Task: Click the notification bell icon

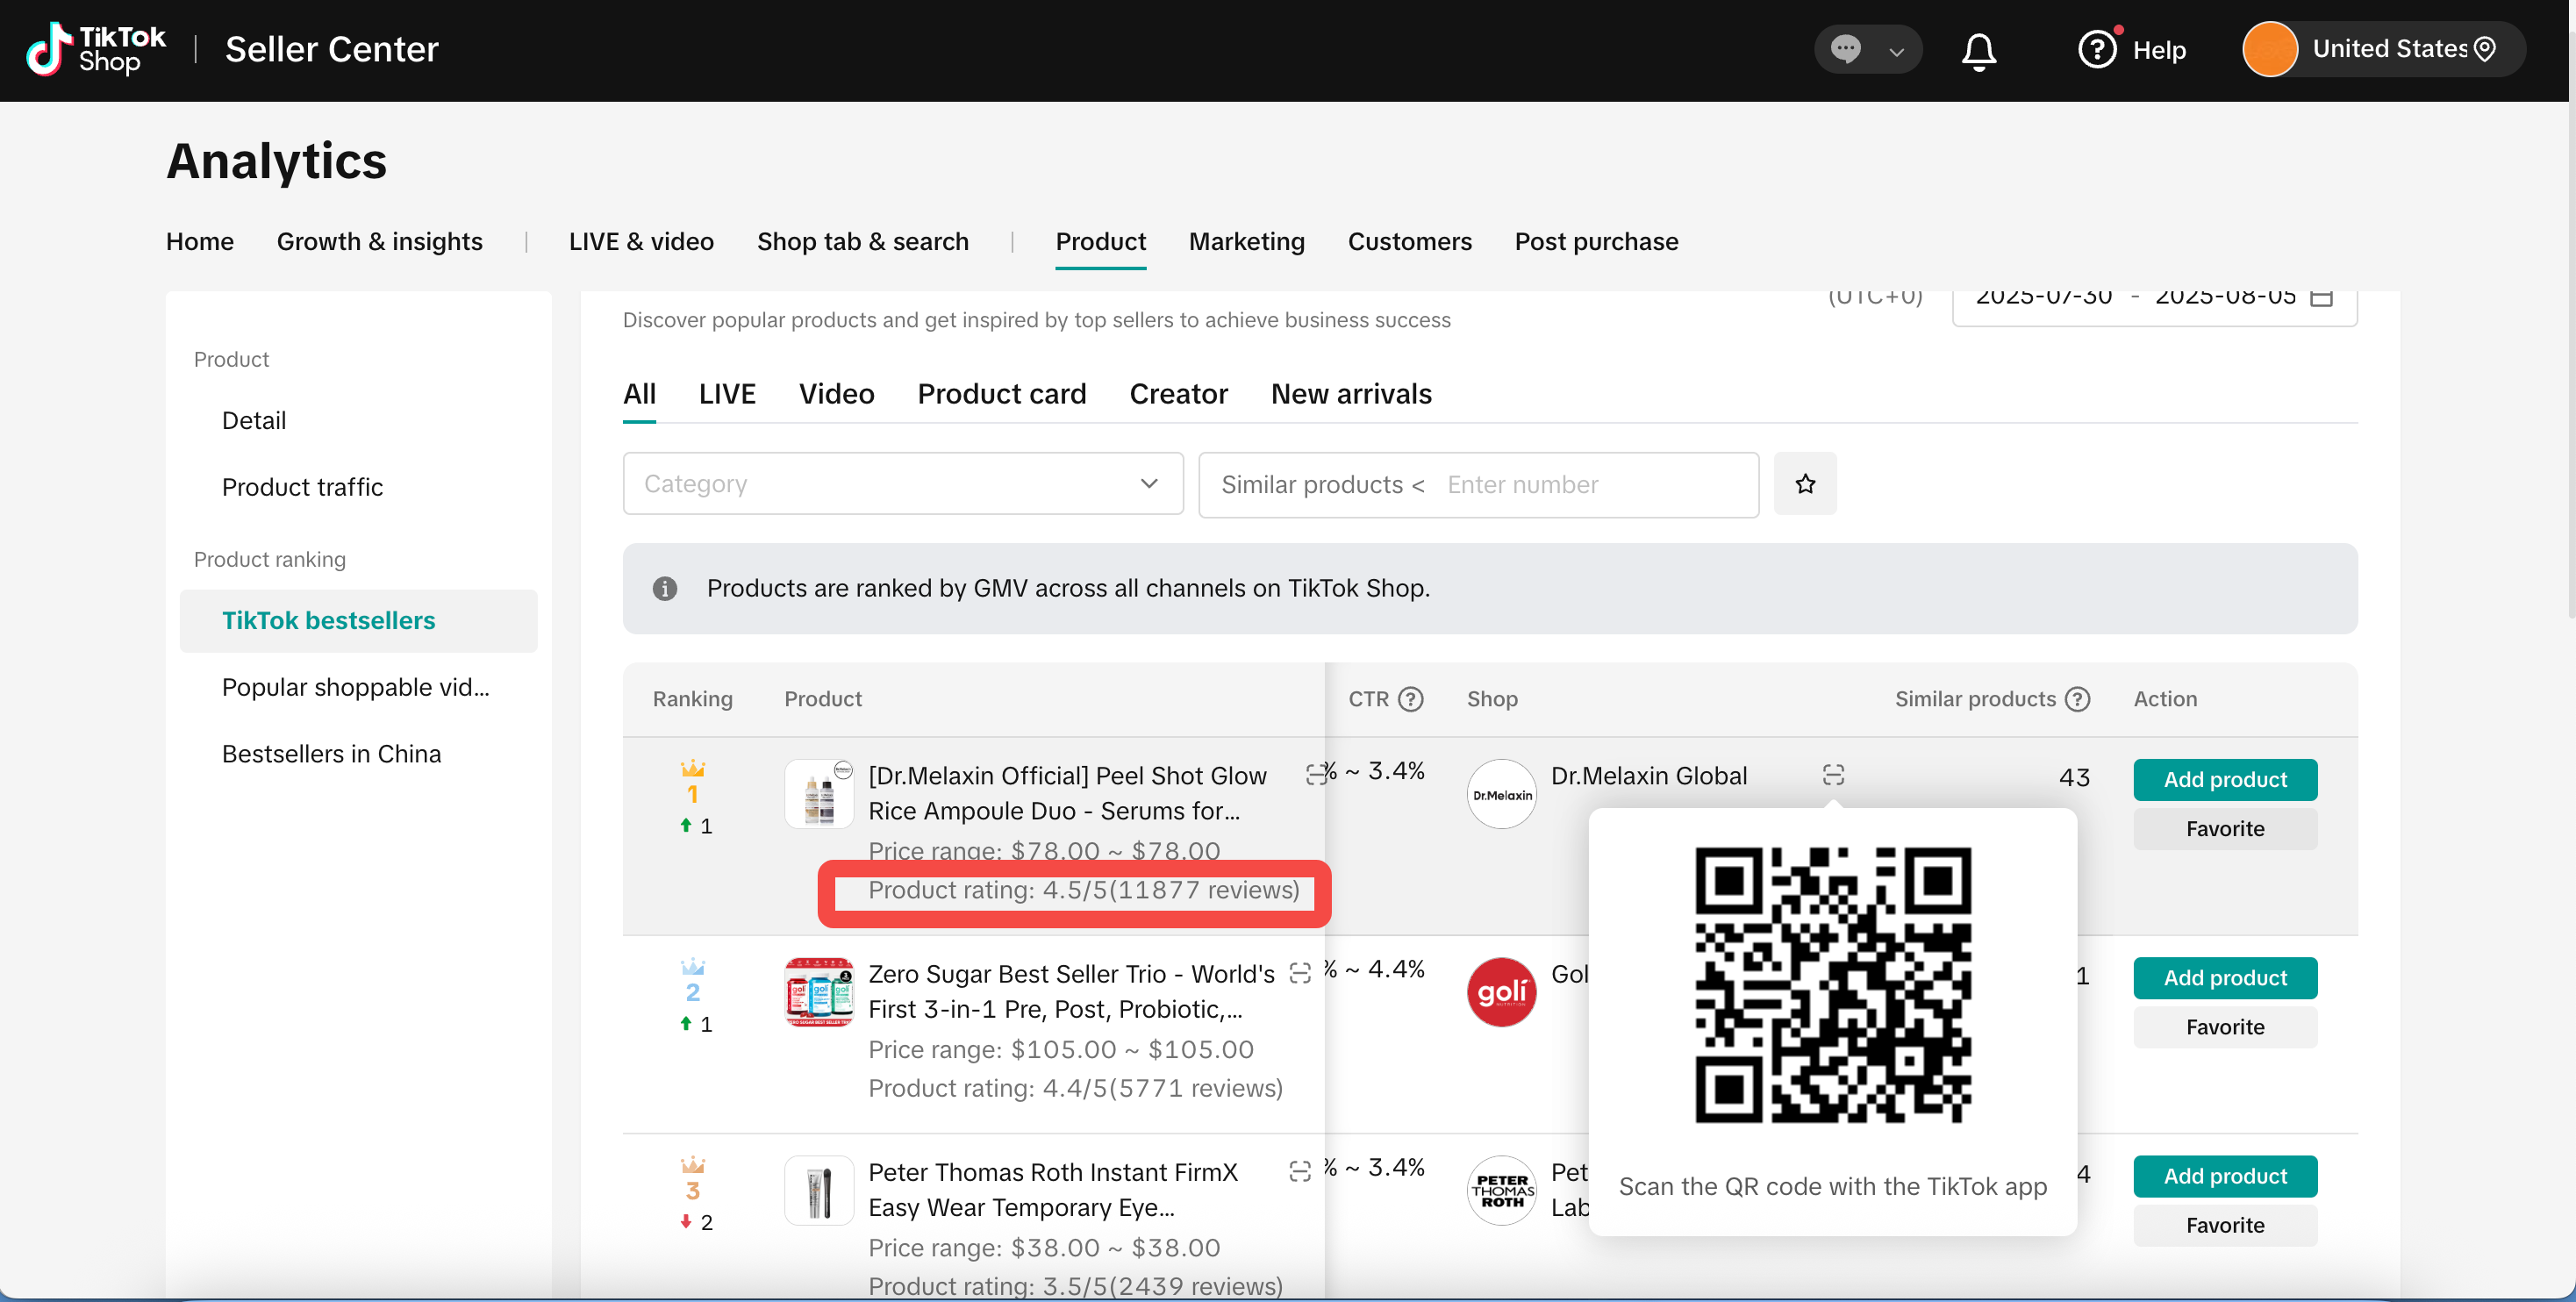Action: click(1978, 50)
